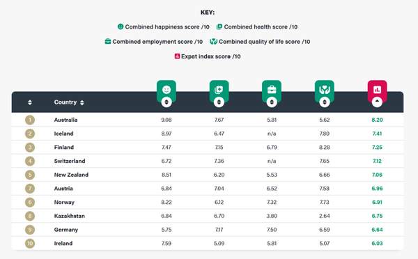Click Ireland's expat index score 6.03
Image resolution: width=418 pixels, height=259 pixels.
coord(377,243)
